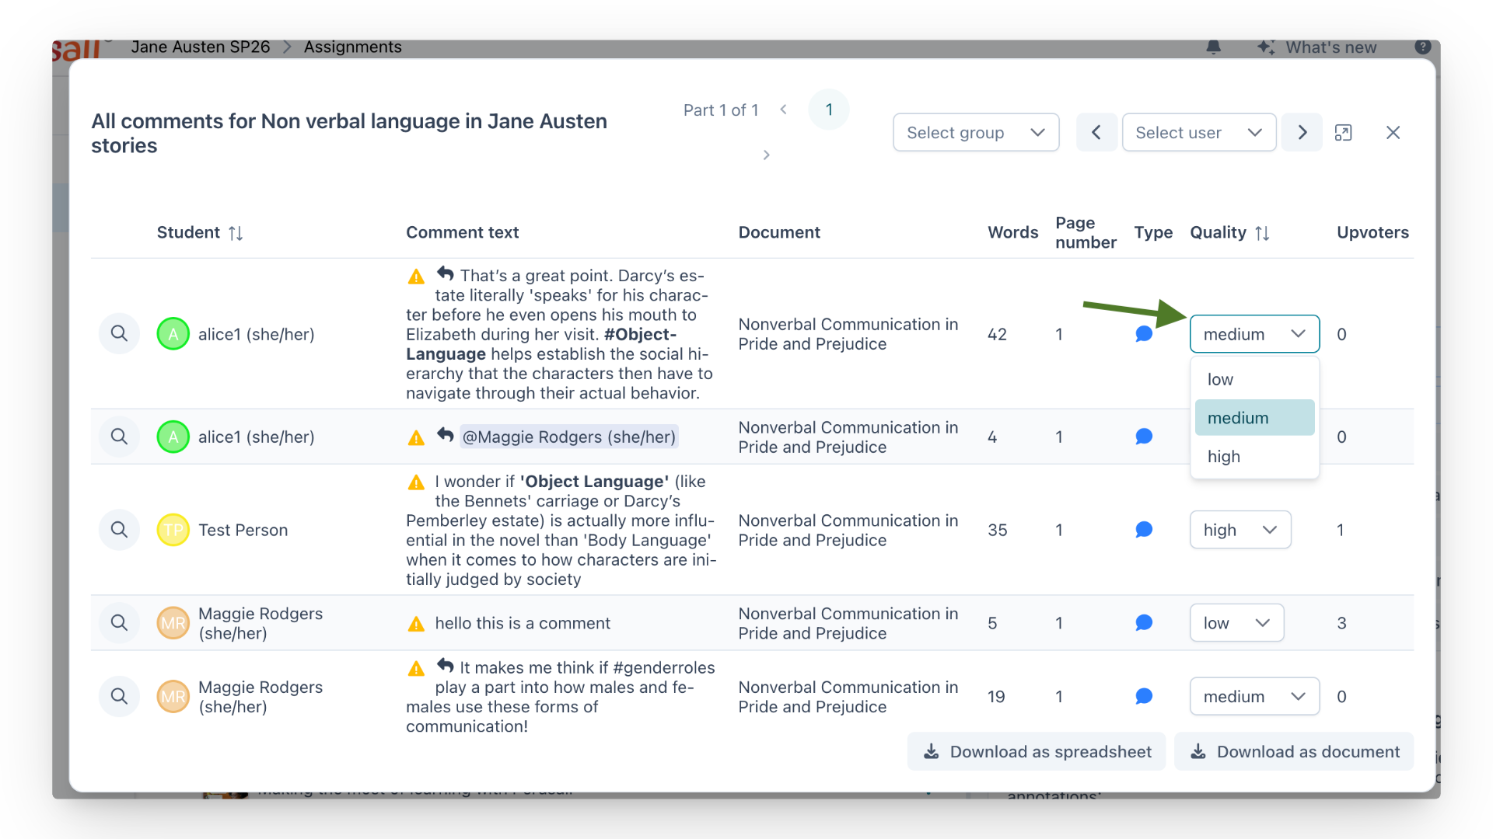This screenshot has height=839, width=1493.
Task: Open Select group dropdown
Action: tap(976, 133)
